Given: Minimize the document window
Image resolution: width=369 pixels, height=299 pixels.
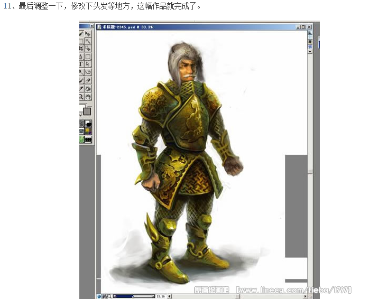Looking at the screenshot, I should point(299,27).
